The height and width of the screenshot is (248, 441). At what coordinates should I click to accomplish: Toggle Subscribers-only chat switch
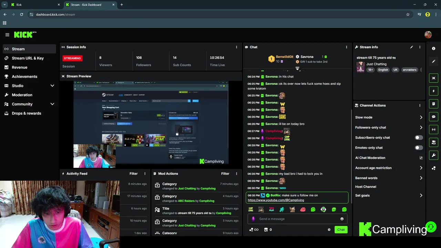click(419, 137)
